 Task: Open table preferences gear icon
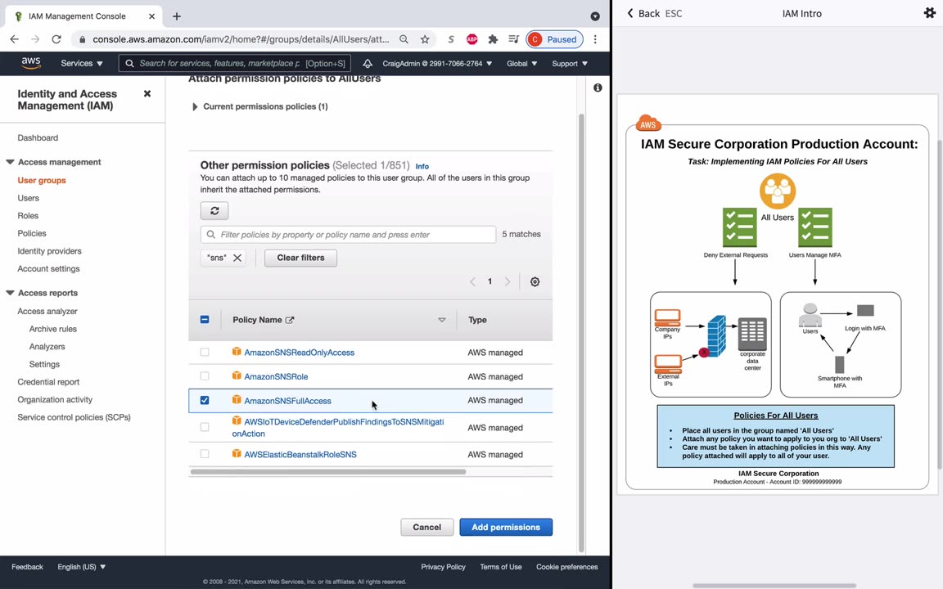click(x=535, y=282)
